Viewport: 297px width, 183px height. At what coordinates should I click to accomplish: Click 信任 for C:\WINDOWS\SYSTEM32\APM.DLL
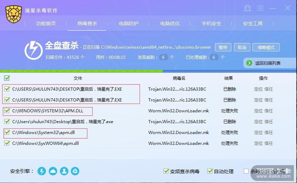click(269, 111)
